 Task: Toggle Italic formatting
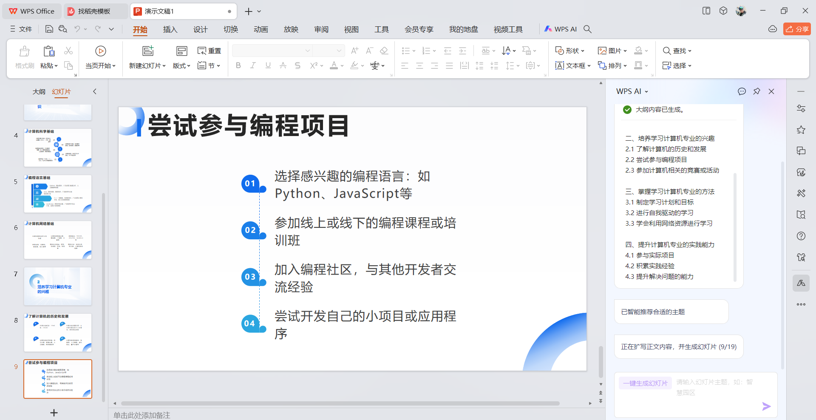[253, 65]
